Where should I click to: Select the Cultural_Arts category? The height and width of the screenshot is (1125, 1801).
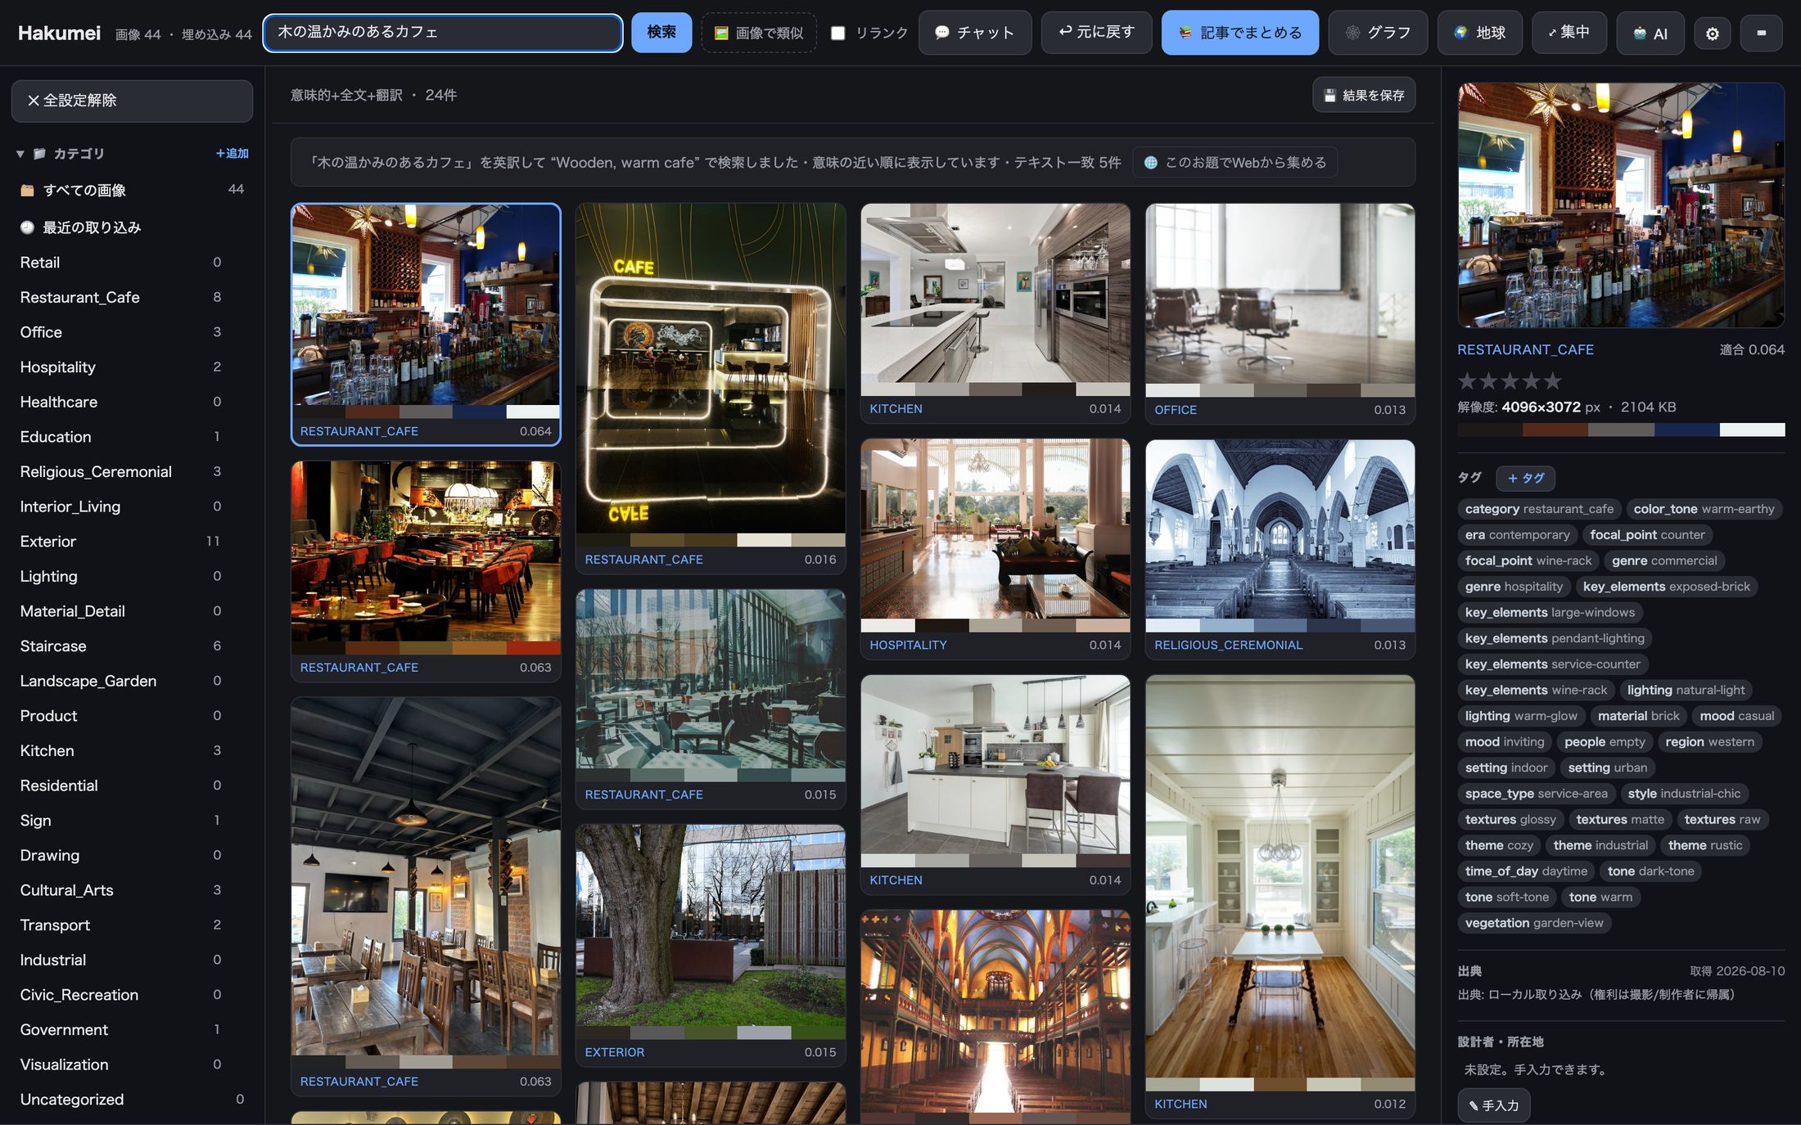(x=120, y=890)
